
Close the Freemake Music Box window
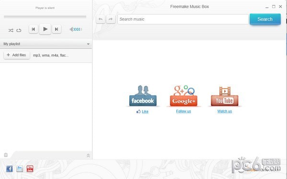(280, 7)
